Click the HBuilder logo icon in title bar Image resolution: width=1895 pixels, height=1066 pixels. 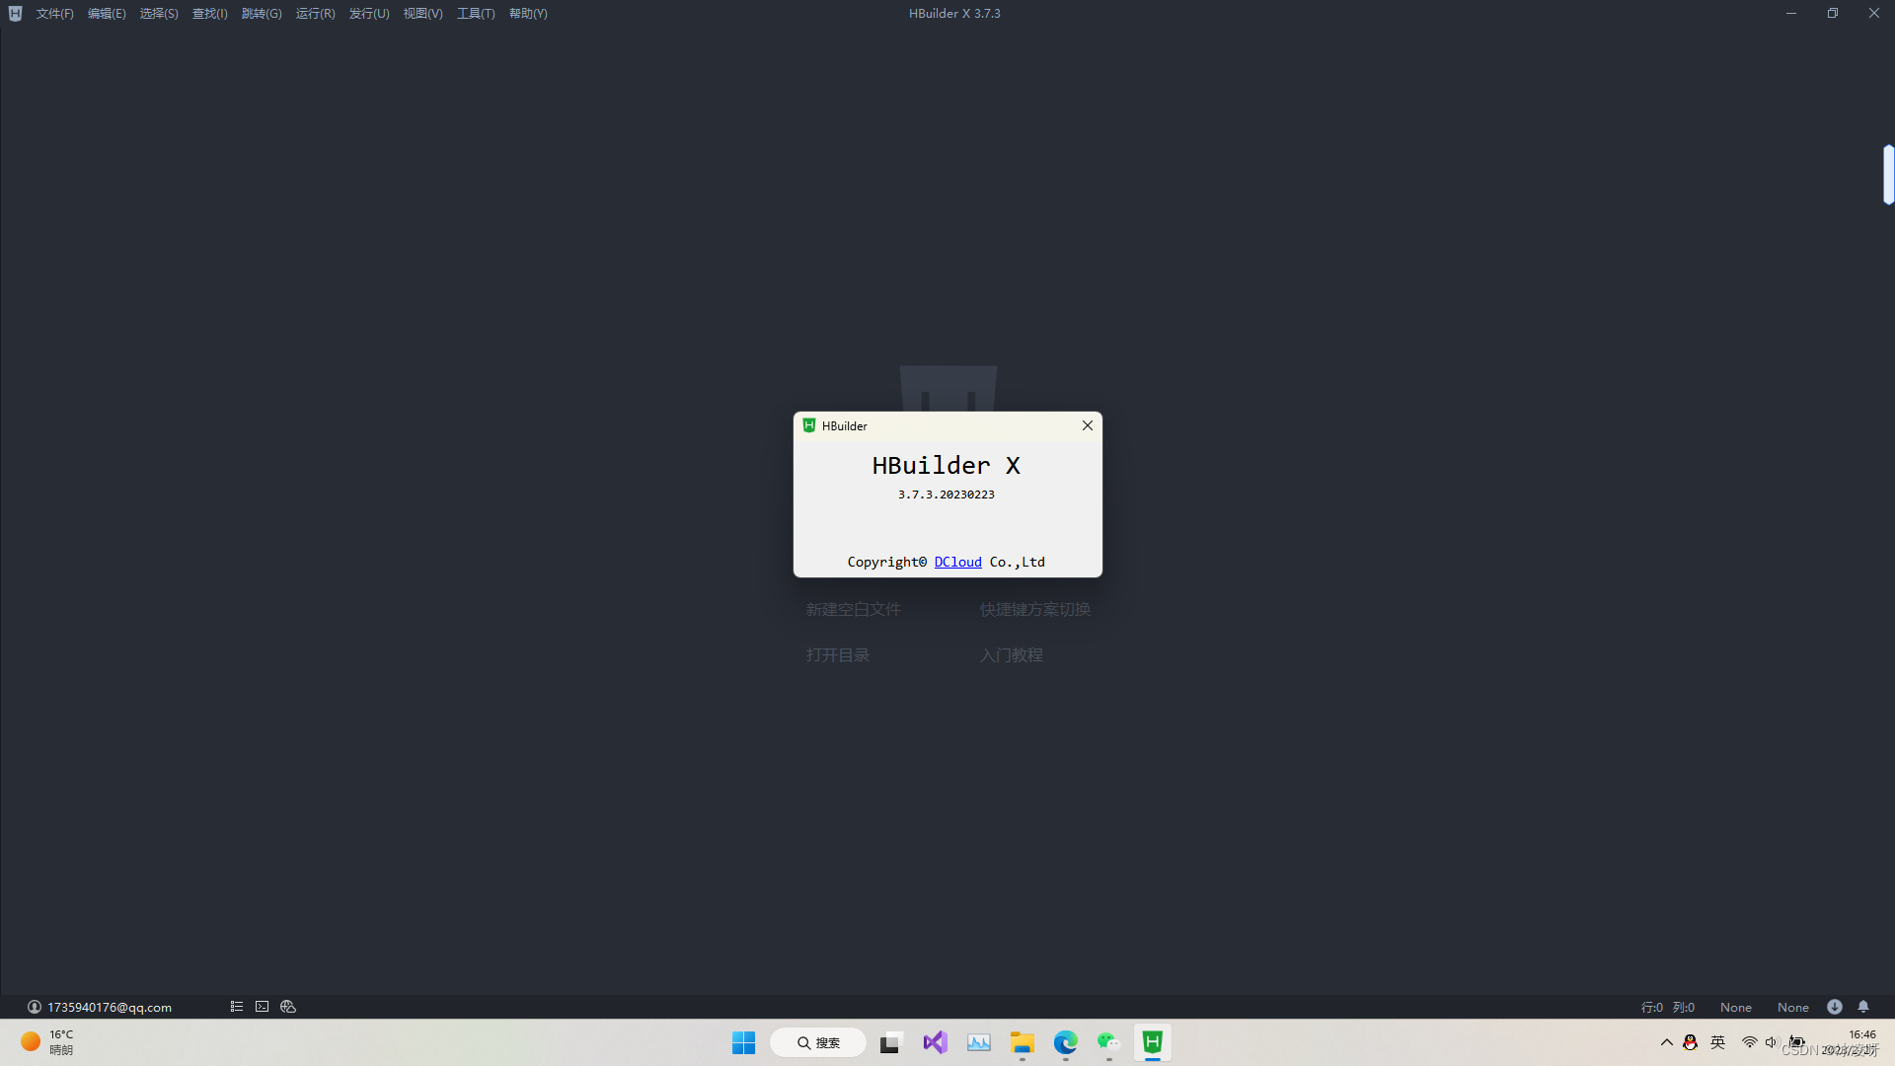click(15, 14)
